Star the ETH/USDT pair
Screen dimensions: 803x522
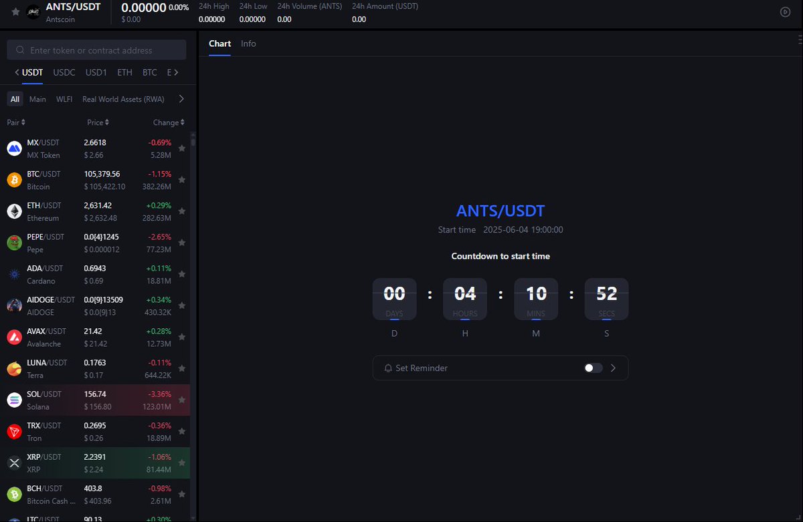[181, 211]
